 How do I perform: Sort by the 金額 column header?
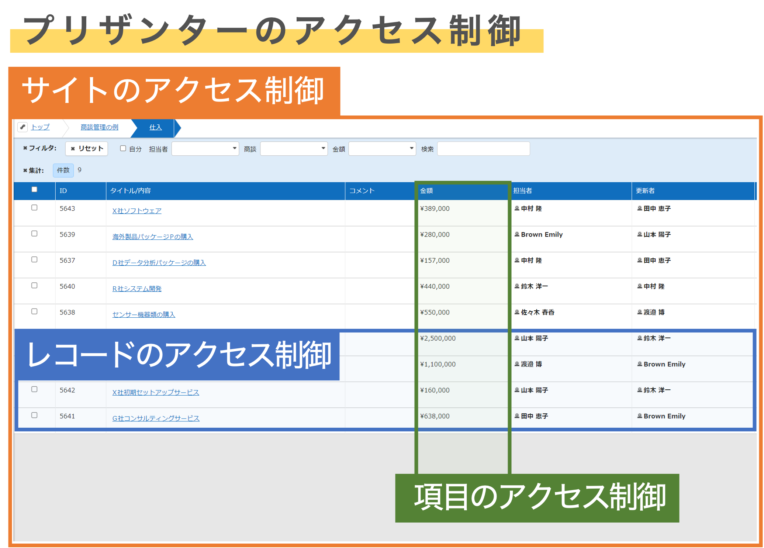point(463,191)
